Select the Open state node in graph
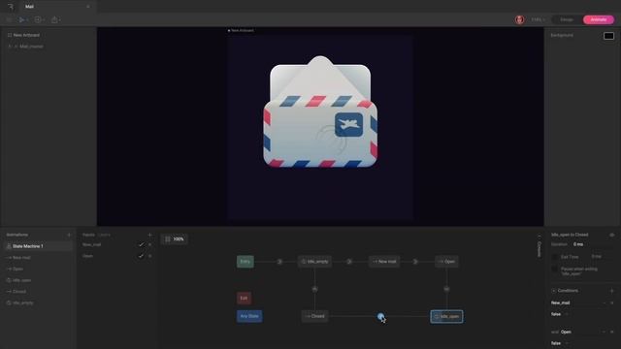Viewport: 621px width, 349px height. click(446, 262)
